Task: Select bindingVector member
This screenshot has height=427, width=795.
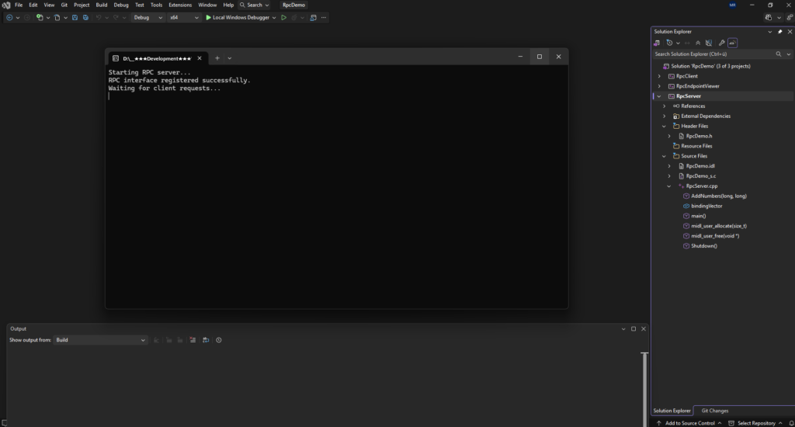Action: pos(706,206)
